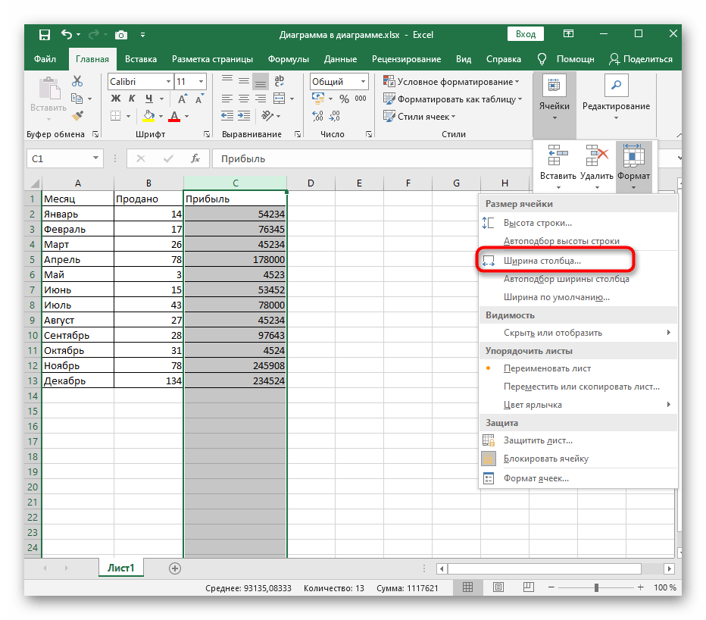Open the Общий number format dropdown
Image resolution: width=706 pixels, height=620 pixels.
coord(363,82)
